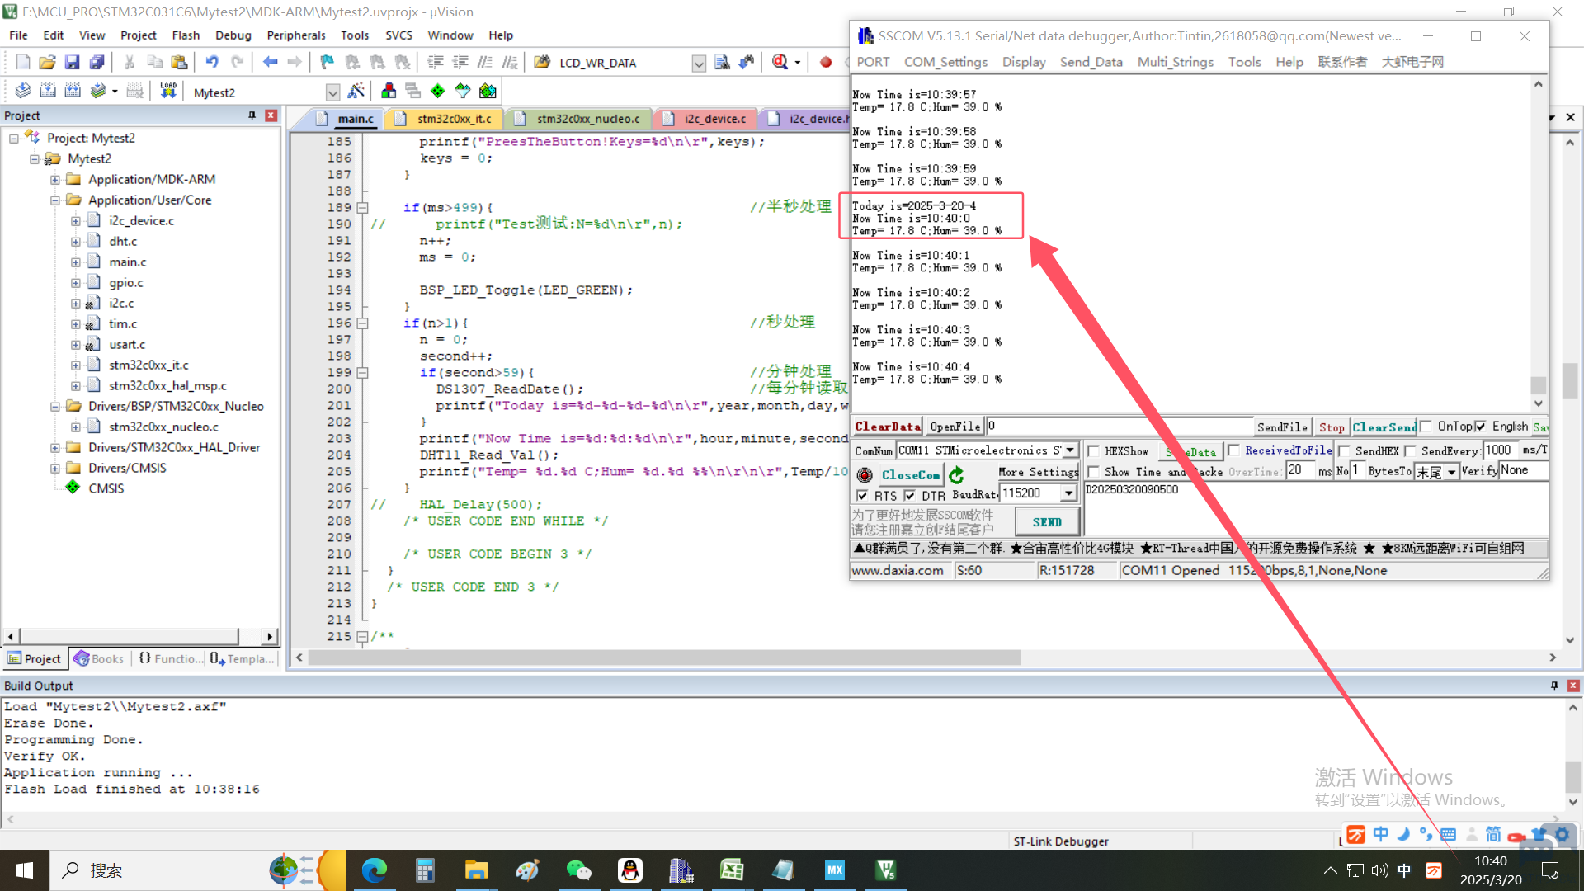Image resolution: width=1584 pixels, height=891 pixels.
Task: Click the Indent selected lines icon
Action: click(x=436, y=62)
